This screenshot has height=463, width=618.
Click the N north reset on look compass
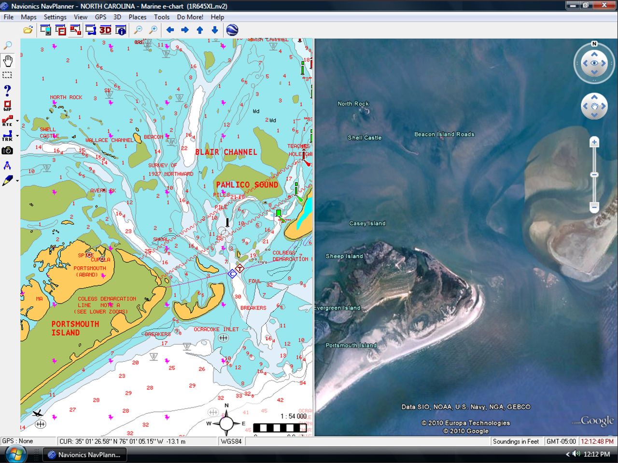click(594, 44)
